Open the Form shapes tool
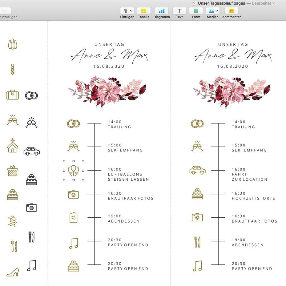Screen dimensions: 286x286 [196, 11]
